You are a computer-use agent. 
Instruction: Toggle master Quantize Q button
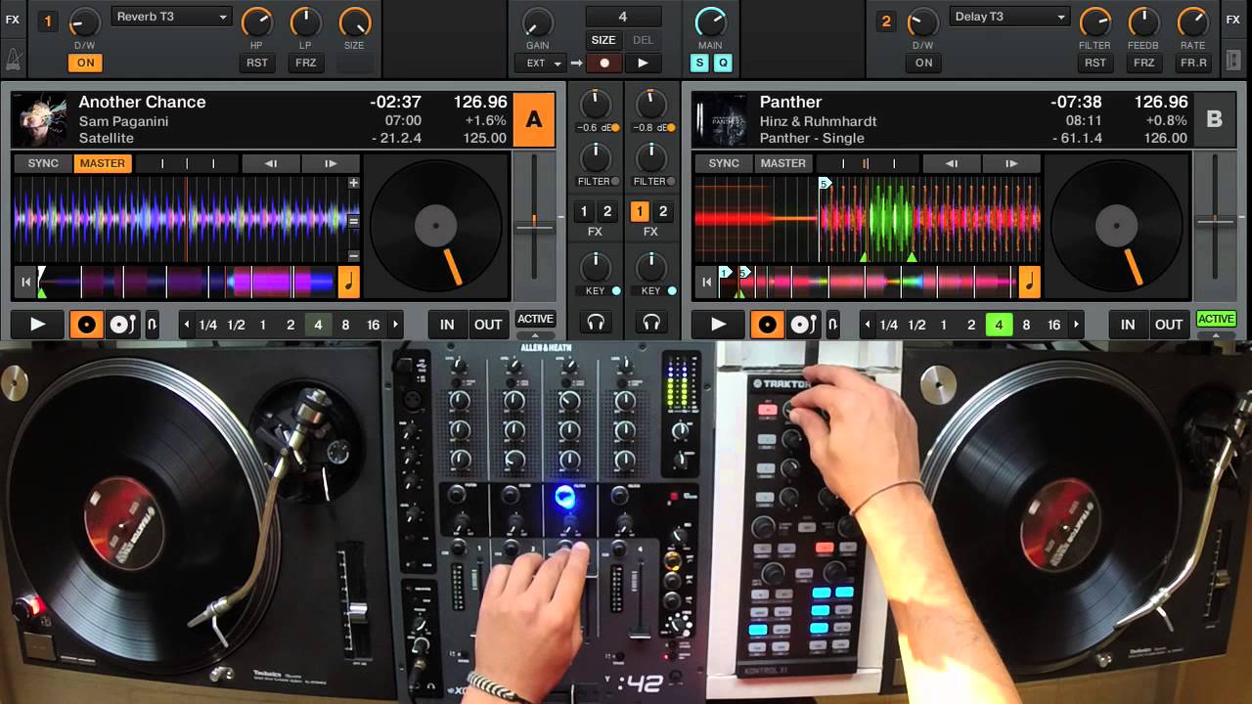tap(723, 63)
